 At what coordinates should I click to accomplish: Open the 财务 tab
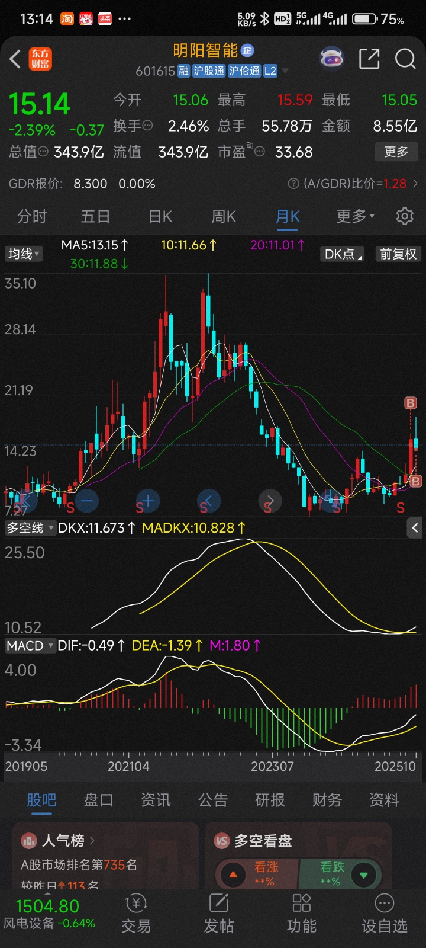tap(327, 800)
